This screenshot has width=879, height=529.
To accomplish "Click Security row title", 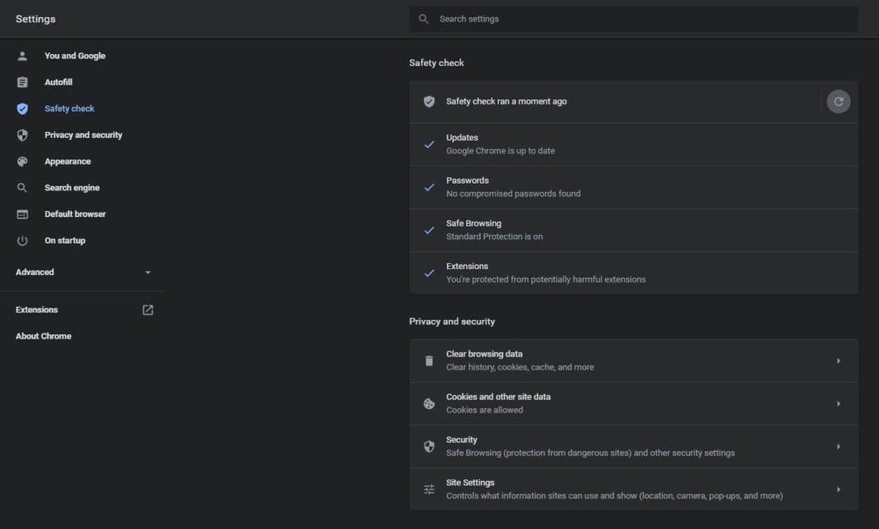I will [461, 440].
